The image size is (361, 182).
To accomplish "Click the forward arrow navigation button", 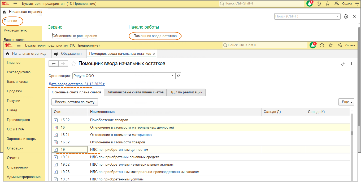I will click(63, 63).
